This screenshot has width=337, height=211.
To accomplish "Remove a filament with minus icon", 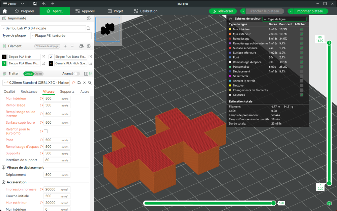I will click(72, 46).
